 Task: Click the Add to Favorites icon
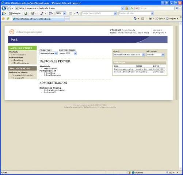(x=8, y=19)
